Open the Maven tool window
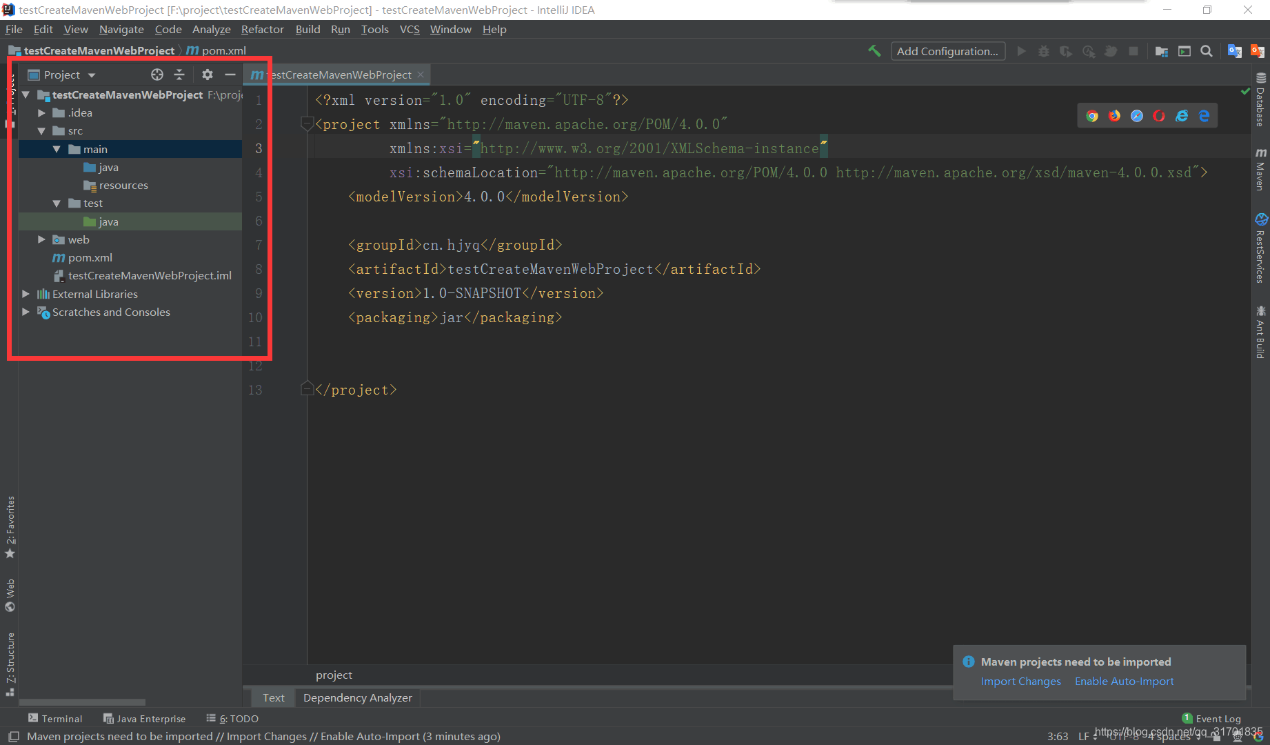Screen dimensions: 1270x745 point(1260,169)
